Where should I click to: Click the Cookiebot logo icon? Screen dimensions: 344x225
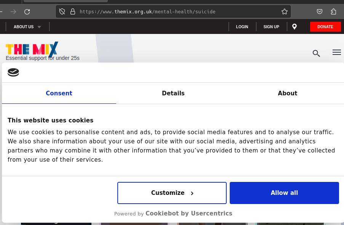[x=13, y=72]
